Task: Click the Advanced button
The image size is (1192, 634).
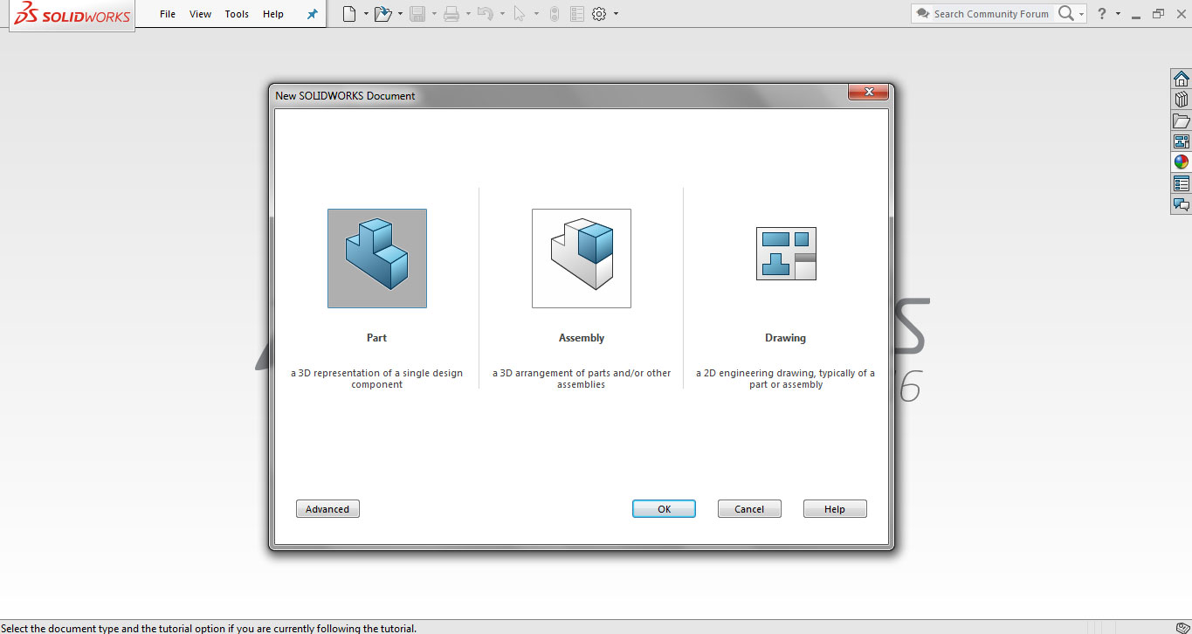Action: [x=327, y=509]
